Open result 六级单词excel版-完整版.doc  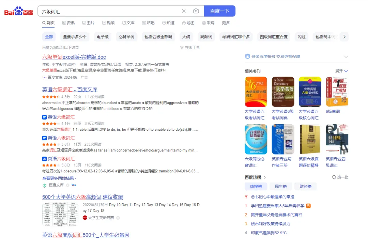coord(74,57)
